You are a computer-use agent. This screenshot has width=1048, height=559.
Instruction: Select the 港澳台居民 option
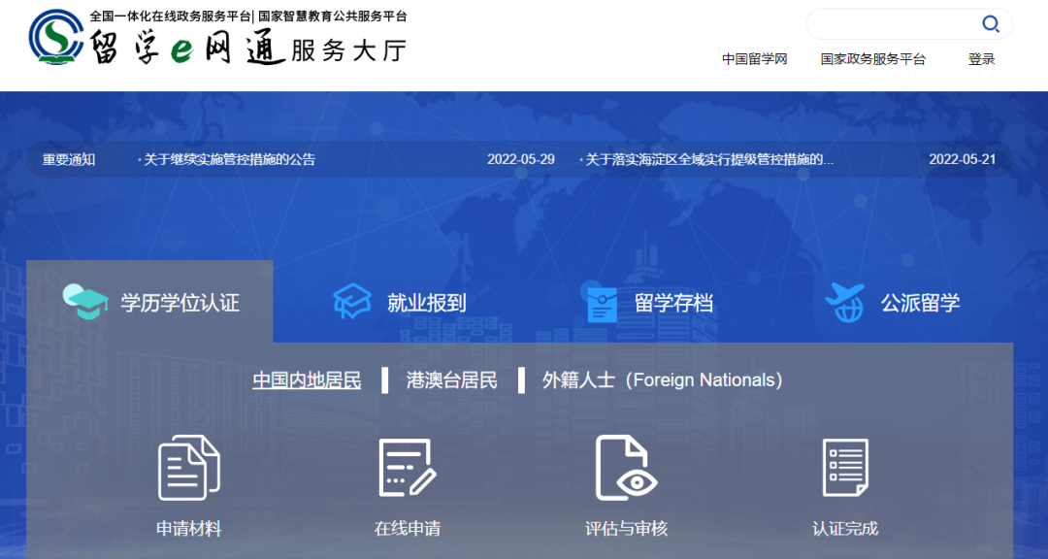(x=452, y=380)
